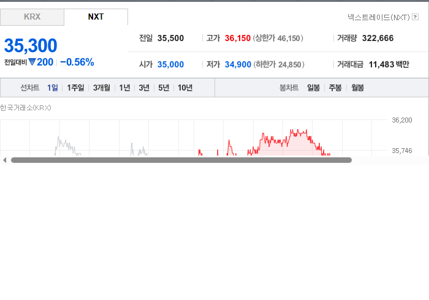Click the down arrow change 200

(x=41, y=62)
